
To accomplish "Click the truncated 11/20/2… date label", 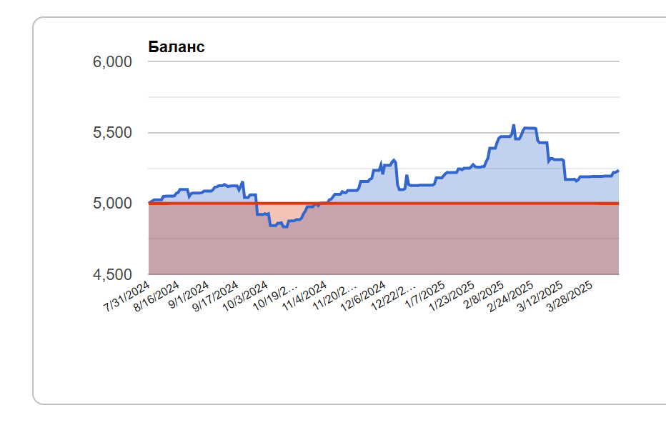I will pos(334,296).
